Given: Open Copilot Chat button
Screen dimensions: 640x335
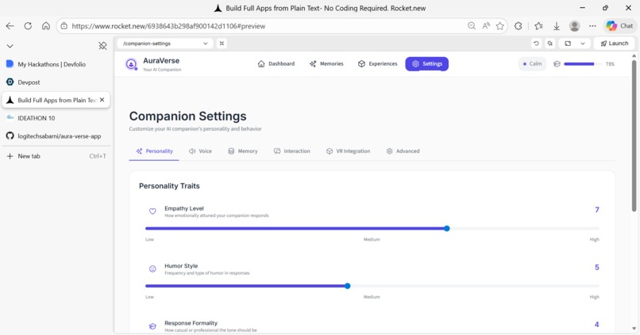Looking at the screenshot, I should coord(619,26).
